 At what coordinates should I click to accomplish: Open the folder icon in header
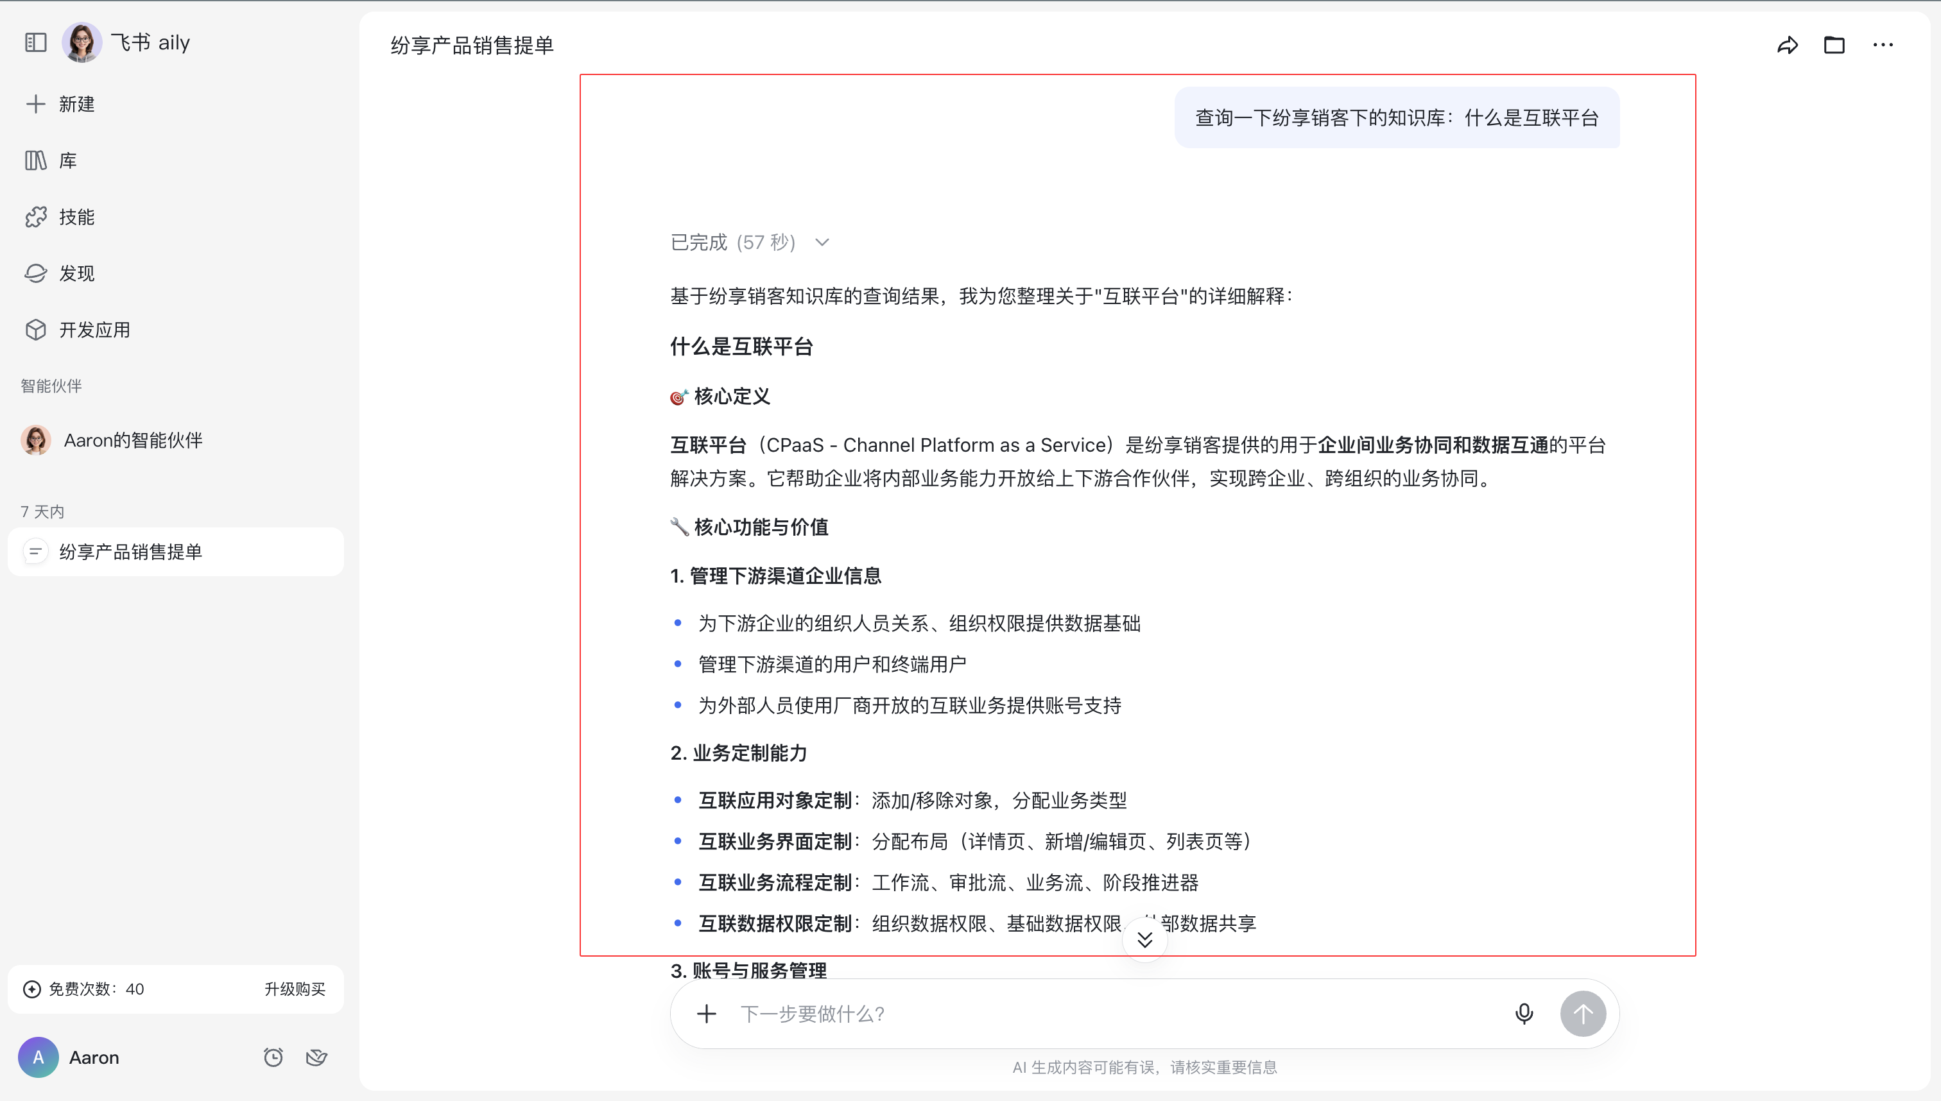1834,46
